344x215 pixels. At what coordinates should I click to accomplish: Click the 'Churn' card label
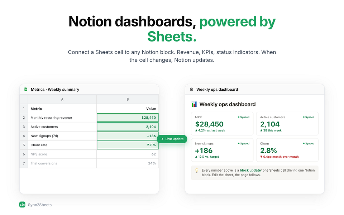coord(264,143)
